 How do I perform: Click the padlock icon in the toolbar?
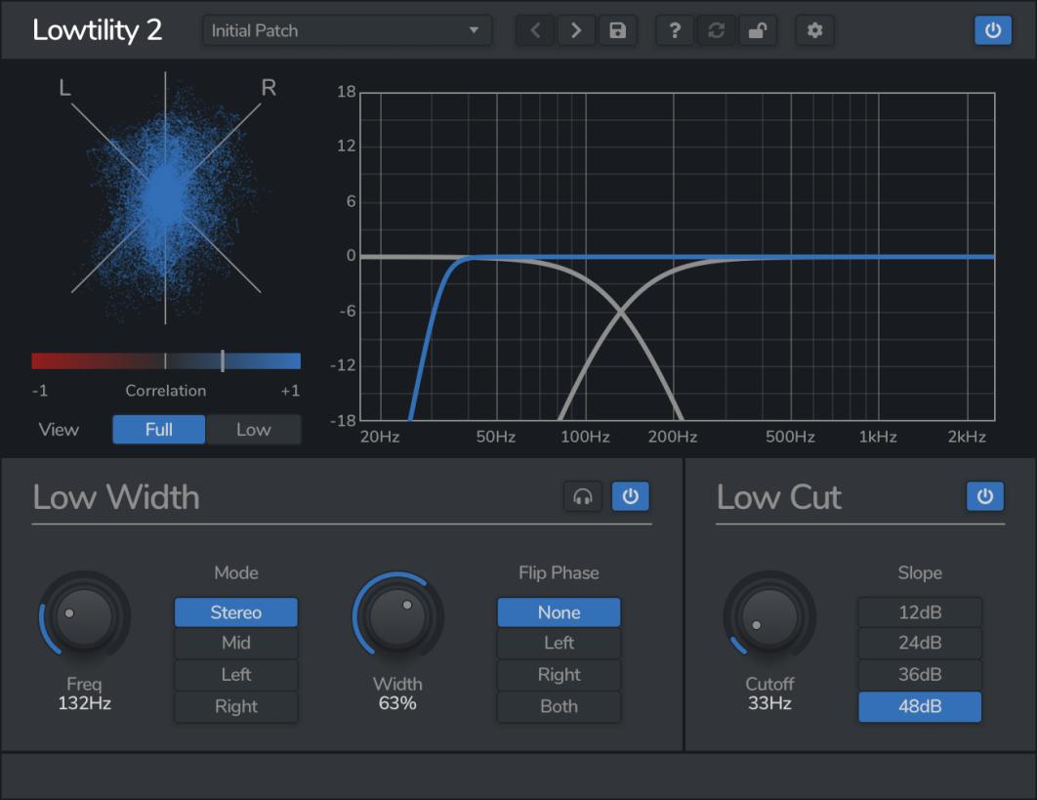coord(758,30)
